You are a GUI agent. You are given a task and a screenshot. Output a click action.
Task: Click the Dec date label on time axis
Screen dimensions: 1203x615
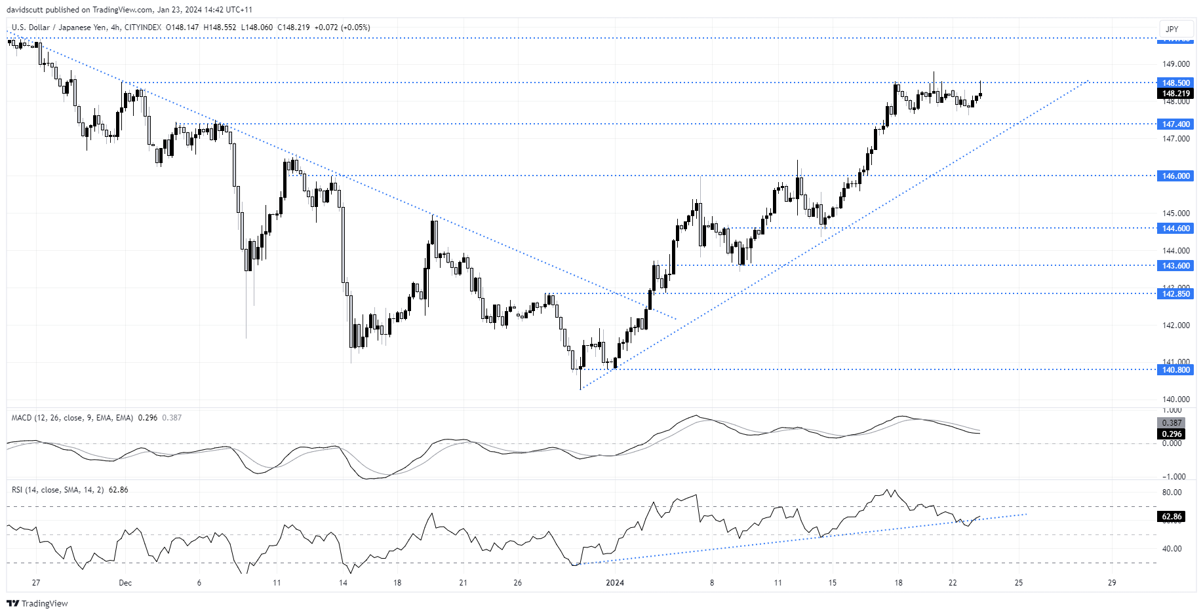pos(125,583)
